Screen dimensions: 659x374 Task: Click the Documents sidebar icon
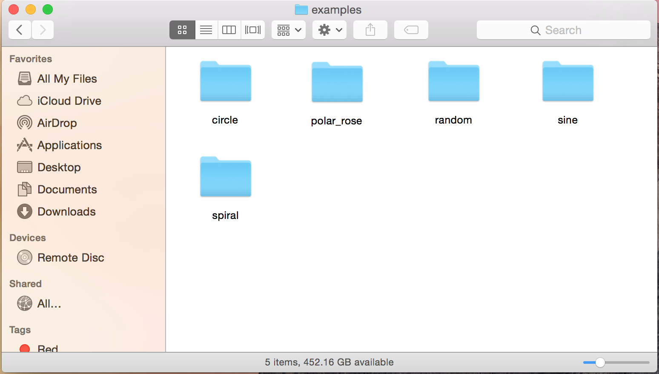pos(25,189)
